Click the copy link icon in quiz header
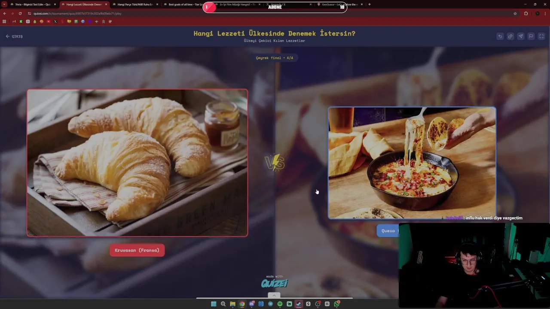Screen dimensions: 550x309 pos(510,36)
